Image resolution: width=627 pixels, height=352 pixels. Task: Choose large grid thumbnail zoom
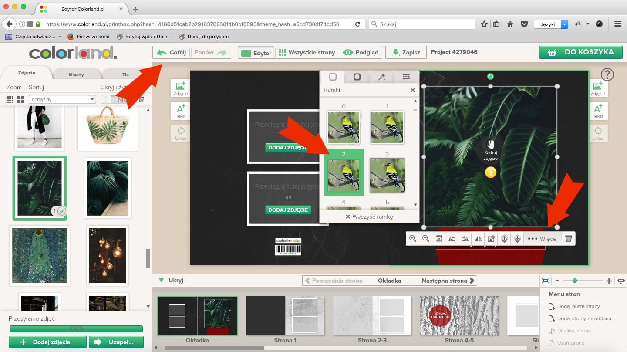(20, 99)
